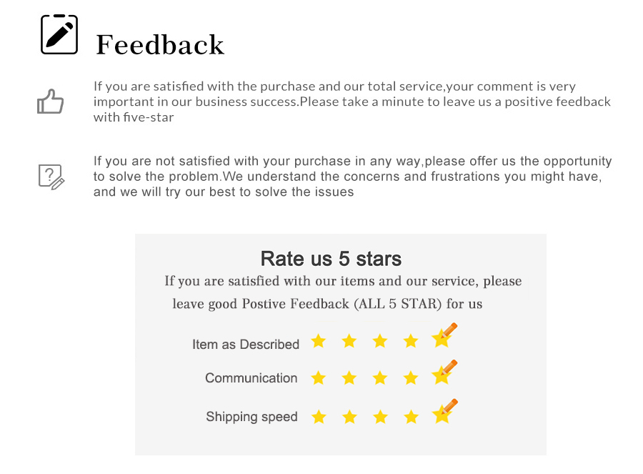The image size is (643, 474).
Task: Select third star for Item as Described
Action: pyautogui.click(x=380, y=341)
